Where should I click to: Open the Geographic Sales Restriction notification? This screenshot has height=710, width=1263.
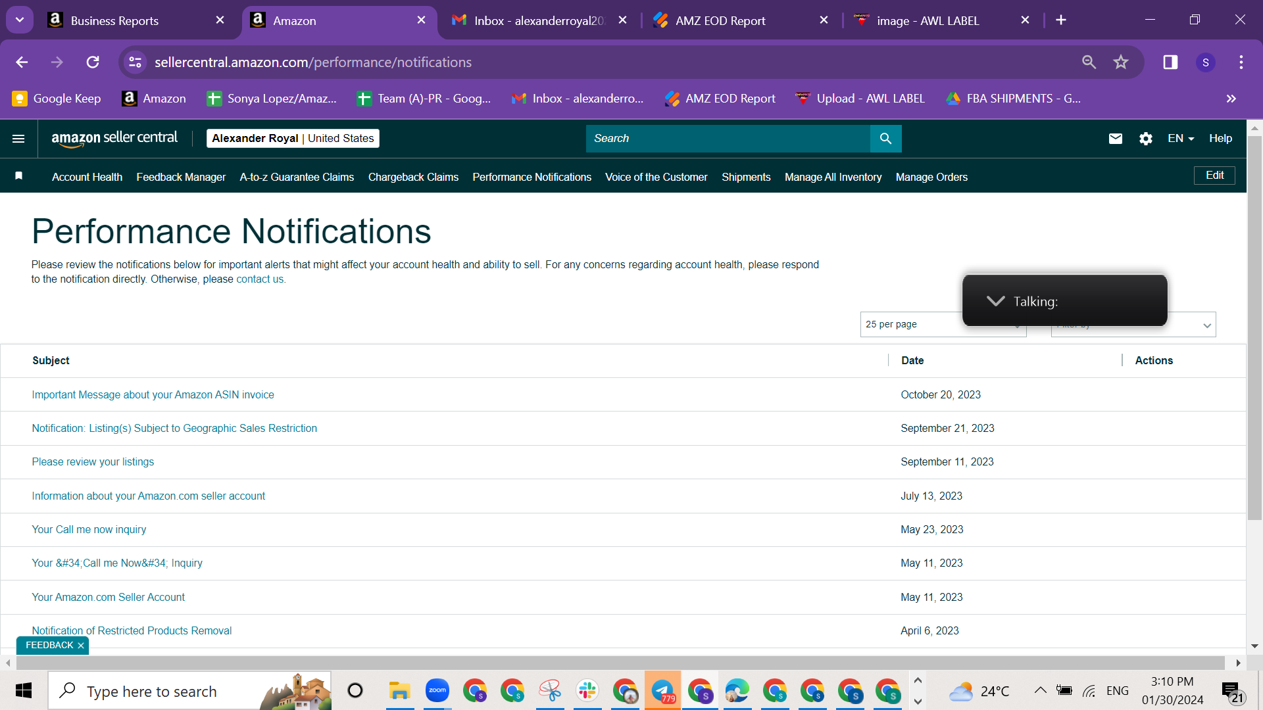pos(174,429)
